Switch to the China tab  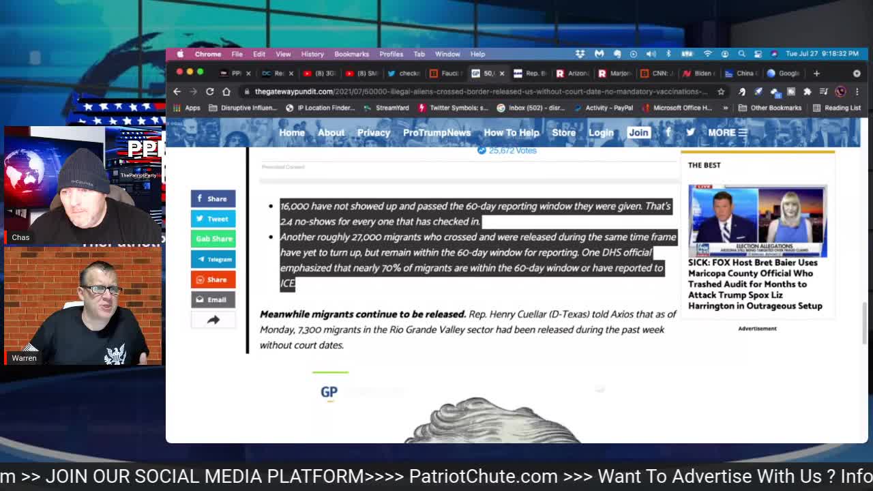click(740, 73)
